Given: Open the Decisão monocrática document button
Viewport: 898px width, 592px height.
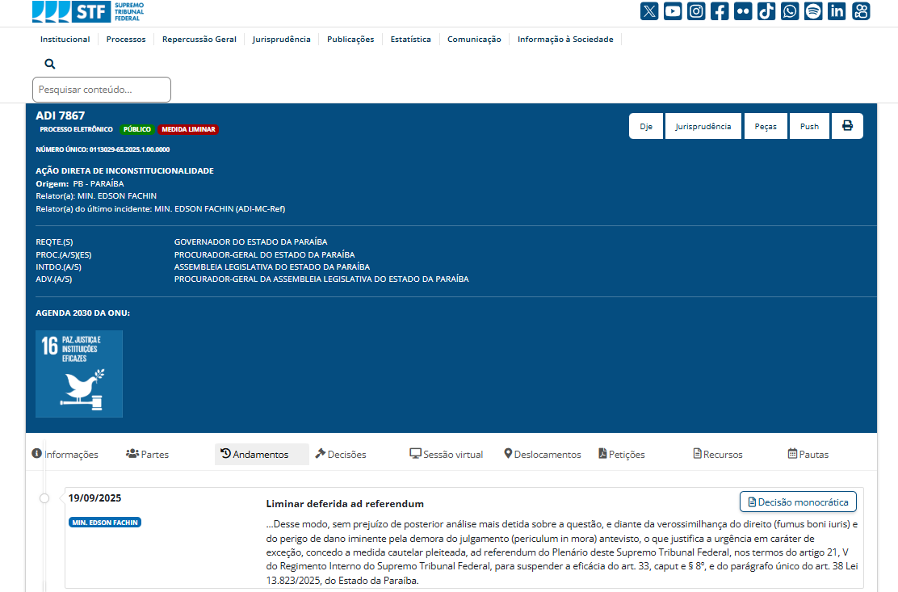Looking at the screenshot, I should (798, 502).
